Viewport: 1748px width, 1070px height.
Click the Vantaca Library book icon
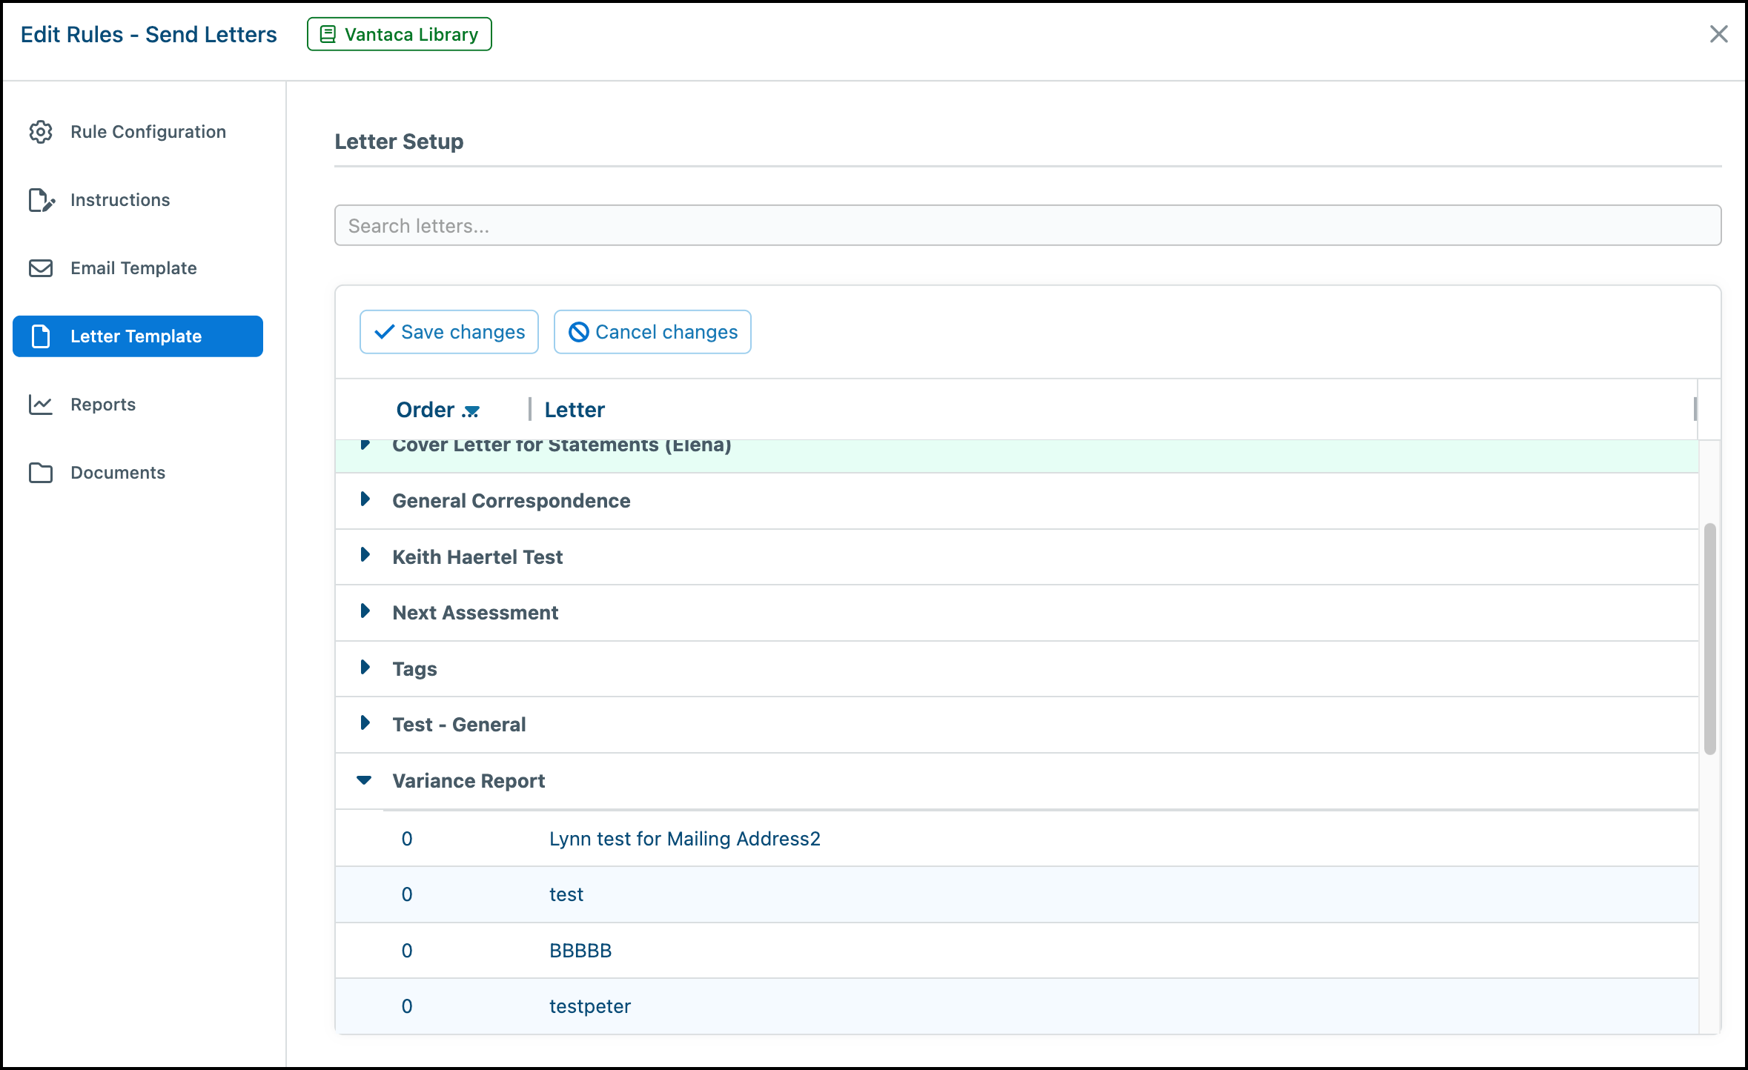tap(328, 34)
